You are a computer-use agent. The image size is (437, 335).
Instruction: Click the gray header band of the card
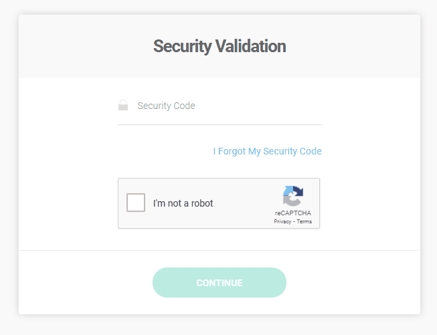point(80,47)
